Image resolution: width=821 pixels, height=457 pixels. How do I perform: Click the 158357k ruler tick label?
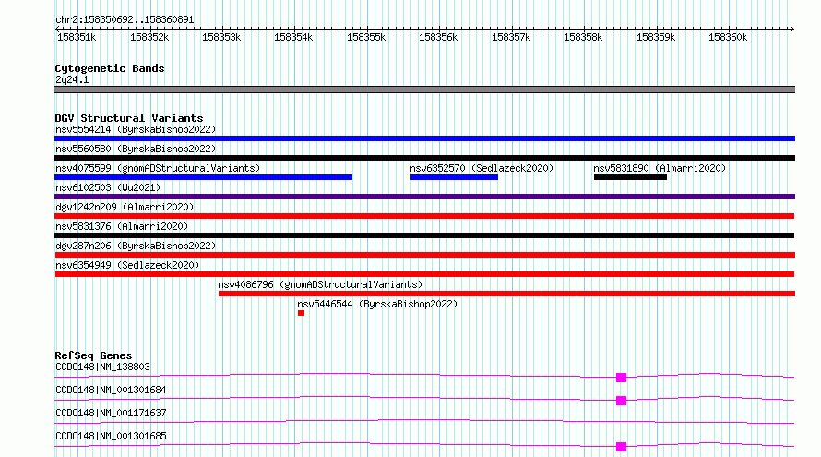point(511,37)
